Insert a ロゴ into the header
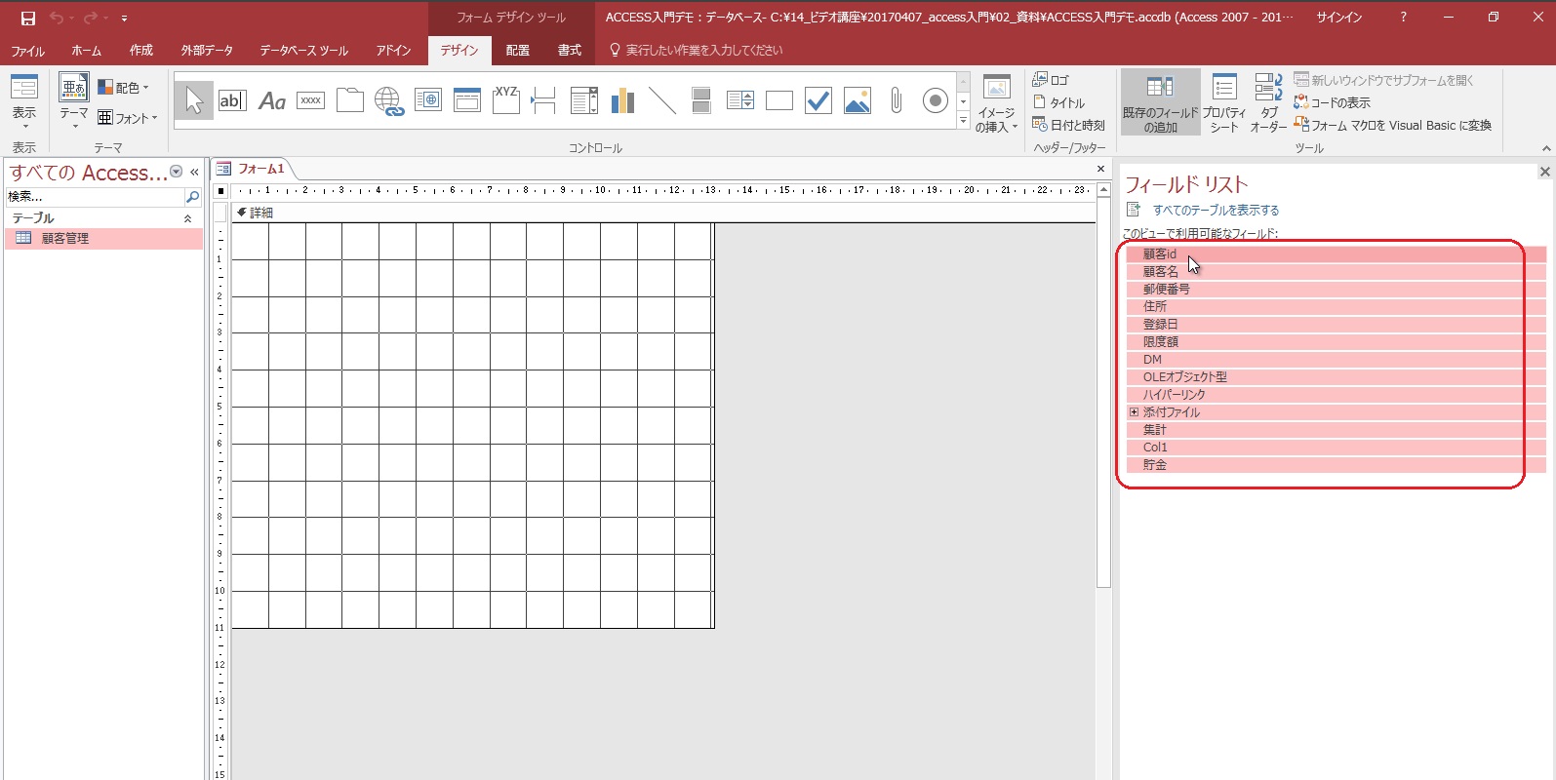Viewport: 1556px width, 780px height. click(x=1051, y=80)
